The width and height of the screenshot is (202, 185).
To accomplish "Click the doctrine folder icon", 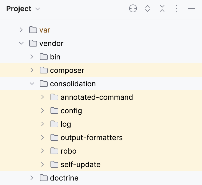I will (x=44, y=178).
